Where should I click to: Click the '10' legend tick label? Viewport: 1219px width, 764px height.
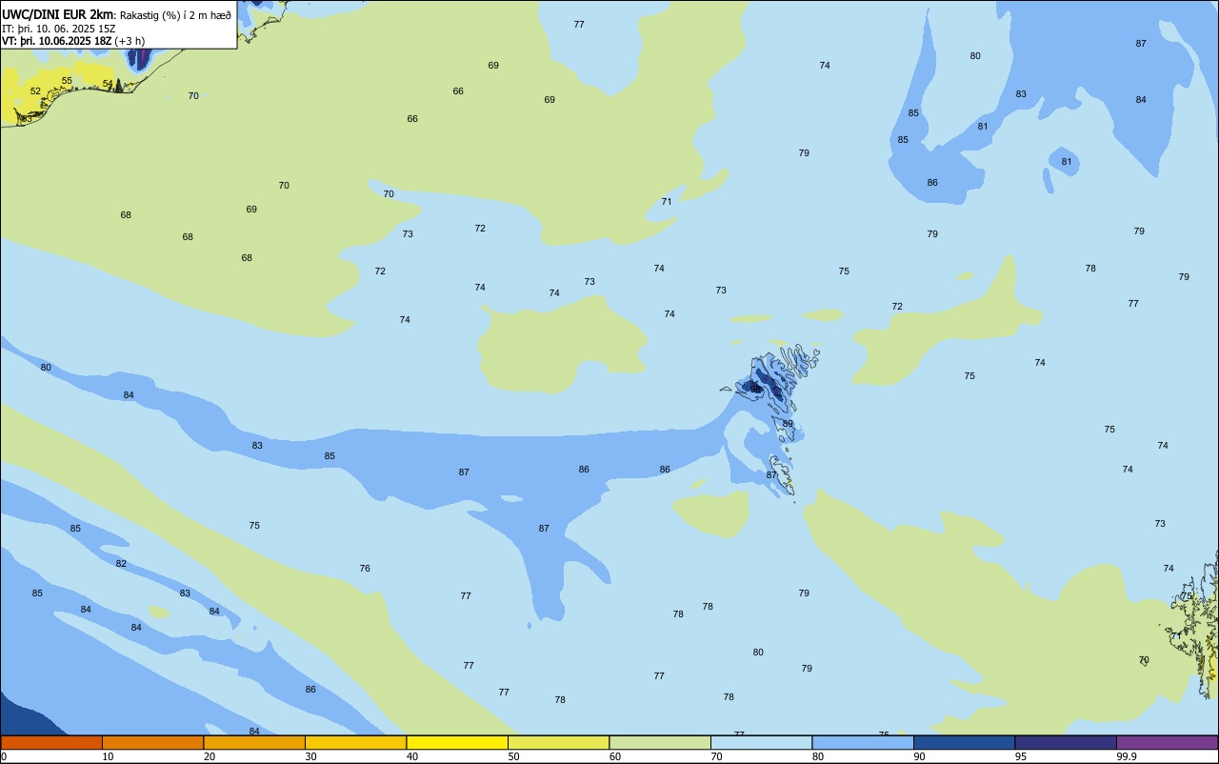pos(109,756)
